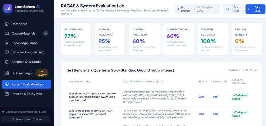
Task: Click the scaling factor 1/sqrt(d_k) question
Action: tap(91, 114)
